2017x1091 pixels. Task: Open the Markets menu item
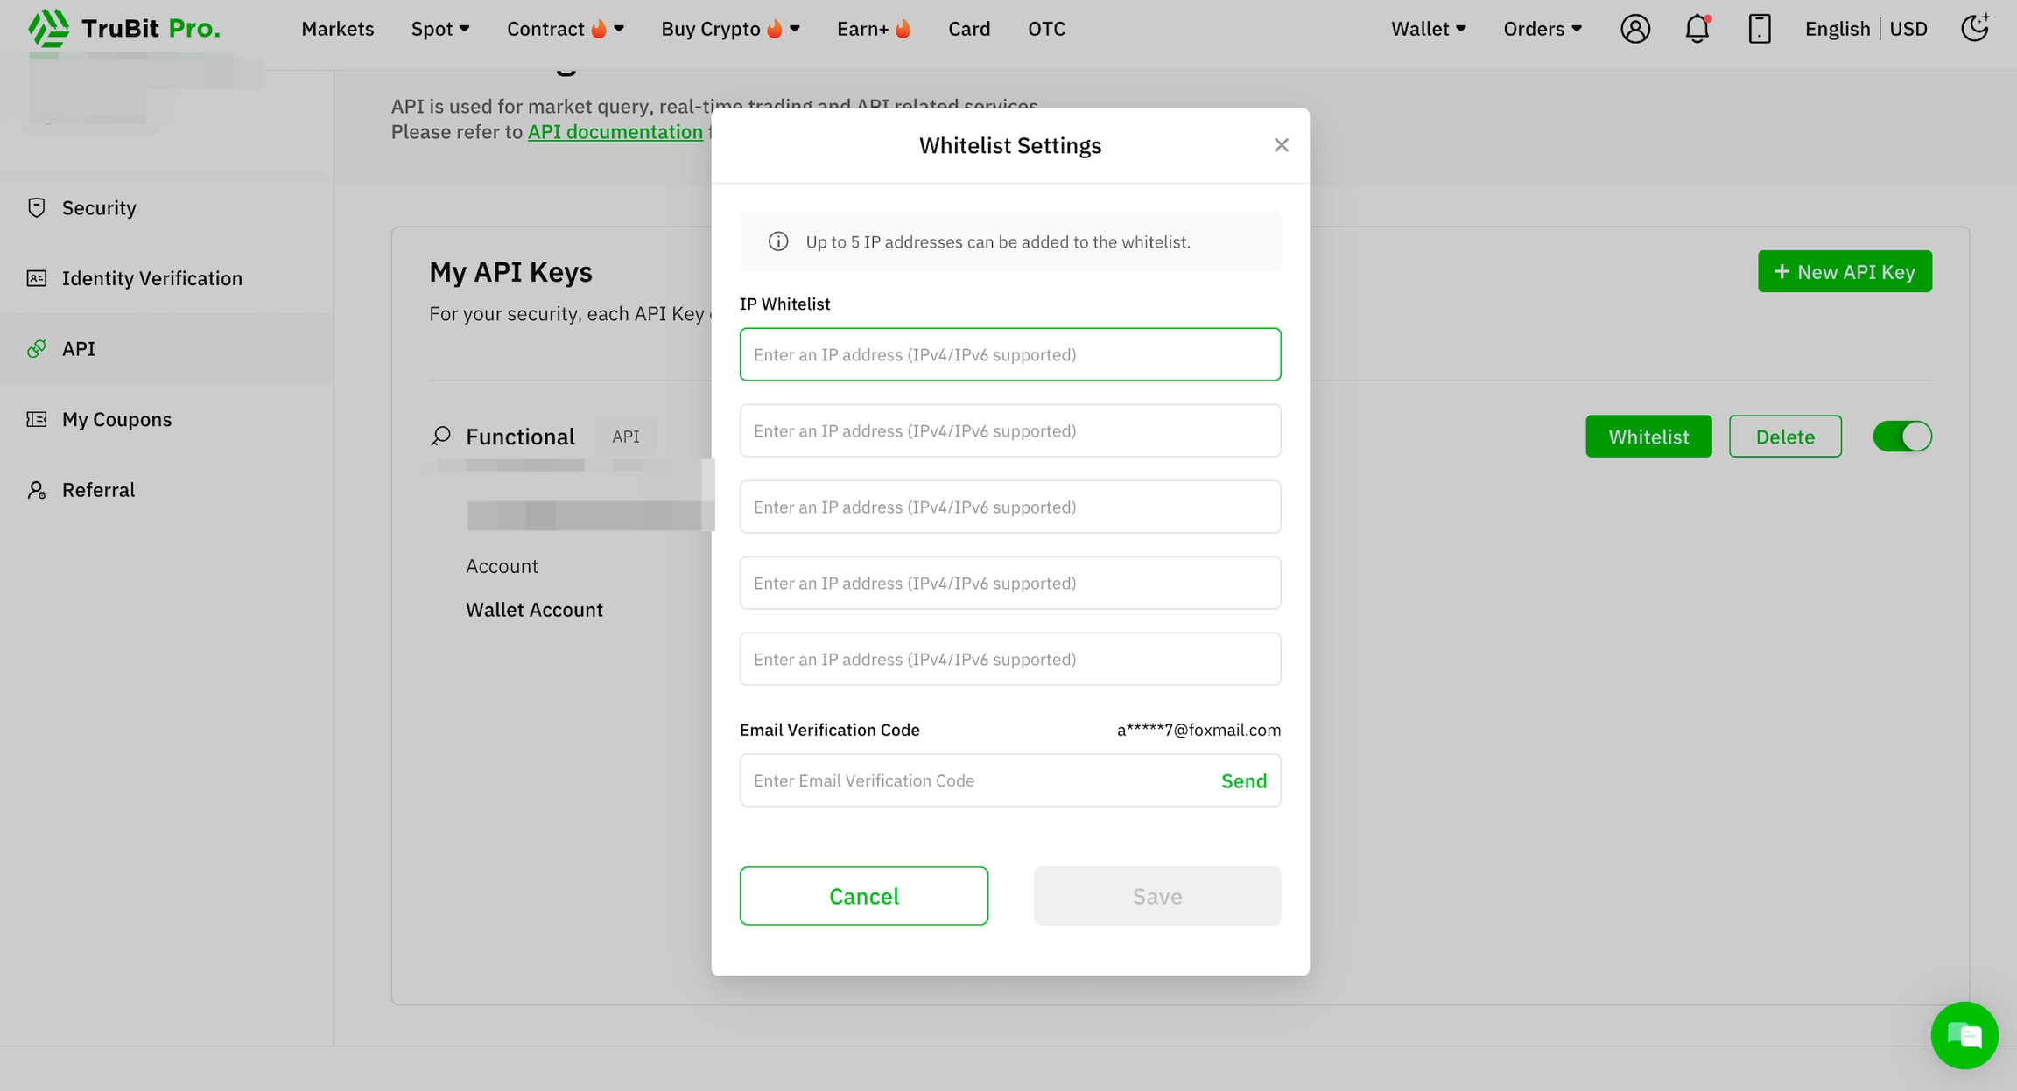(337, 29)
